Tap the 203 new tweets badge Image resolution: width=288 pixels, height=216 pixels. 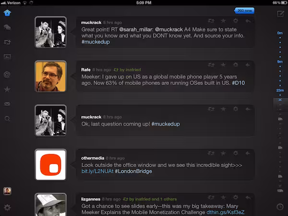point(244,11)
